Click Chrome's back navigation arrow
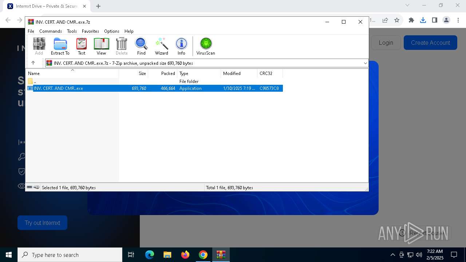This screenshot has width=466, height=262. tap(8, 20)
